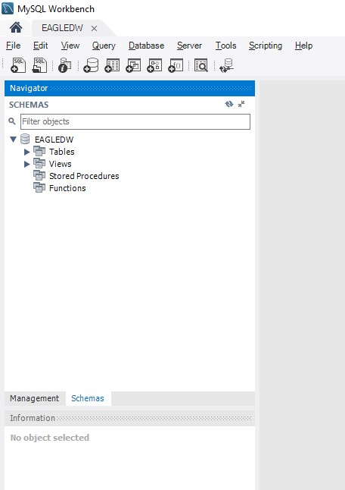Open the Query menu

tap(104, 46)
